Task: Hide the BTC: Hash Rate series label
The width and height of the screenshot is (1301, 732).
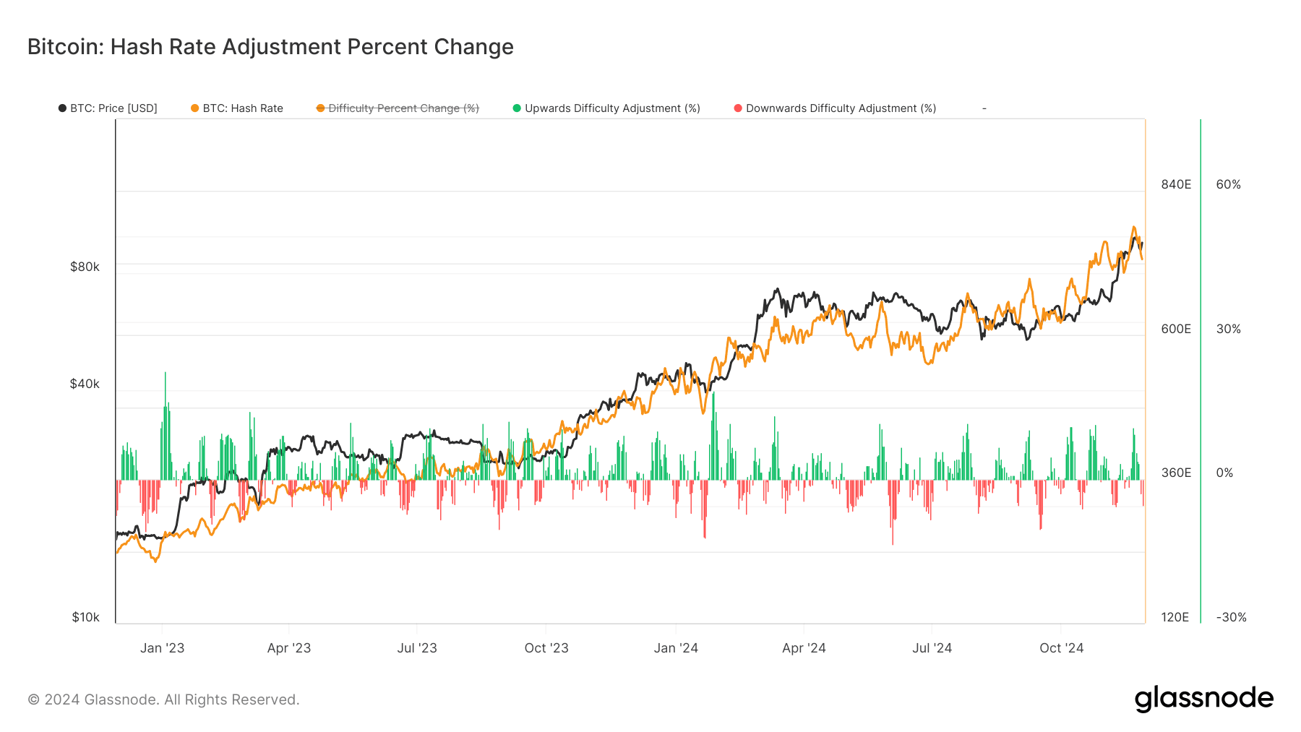Action: (243, 108)
